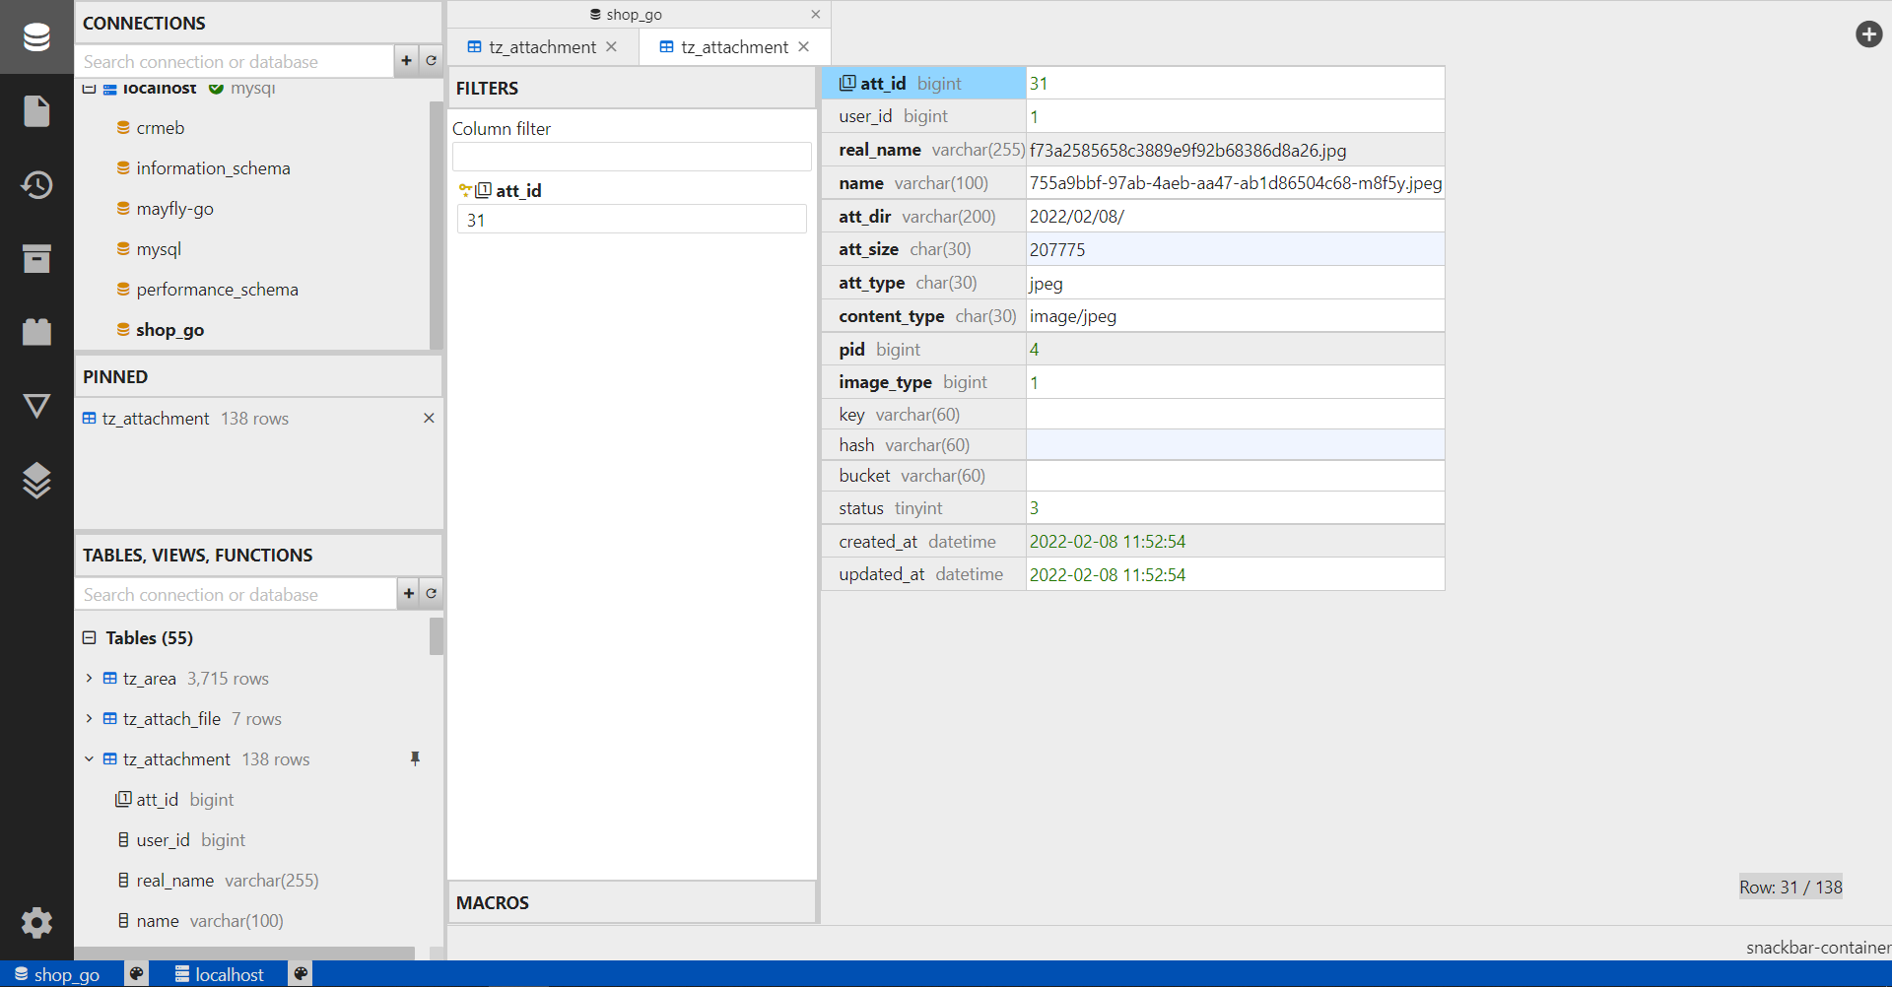
Task: Click the Column filter input box
Action: [x=632, y=157]
